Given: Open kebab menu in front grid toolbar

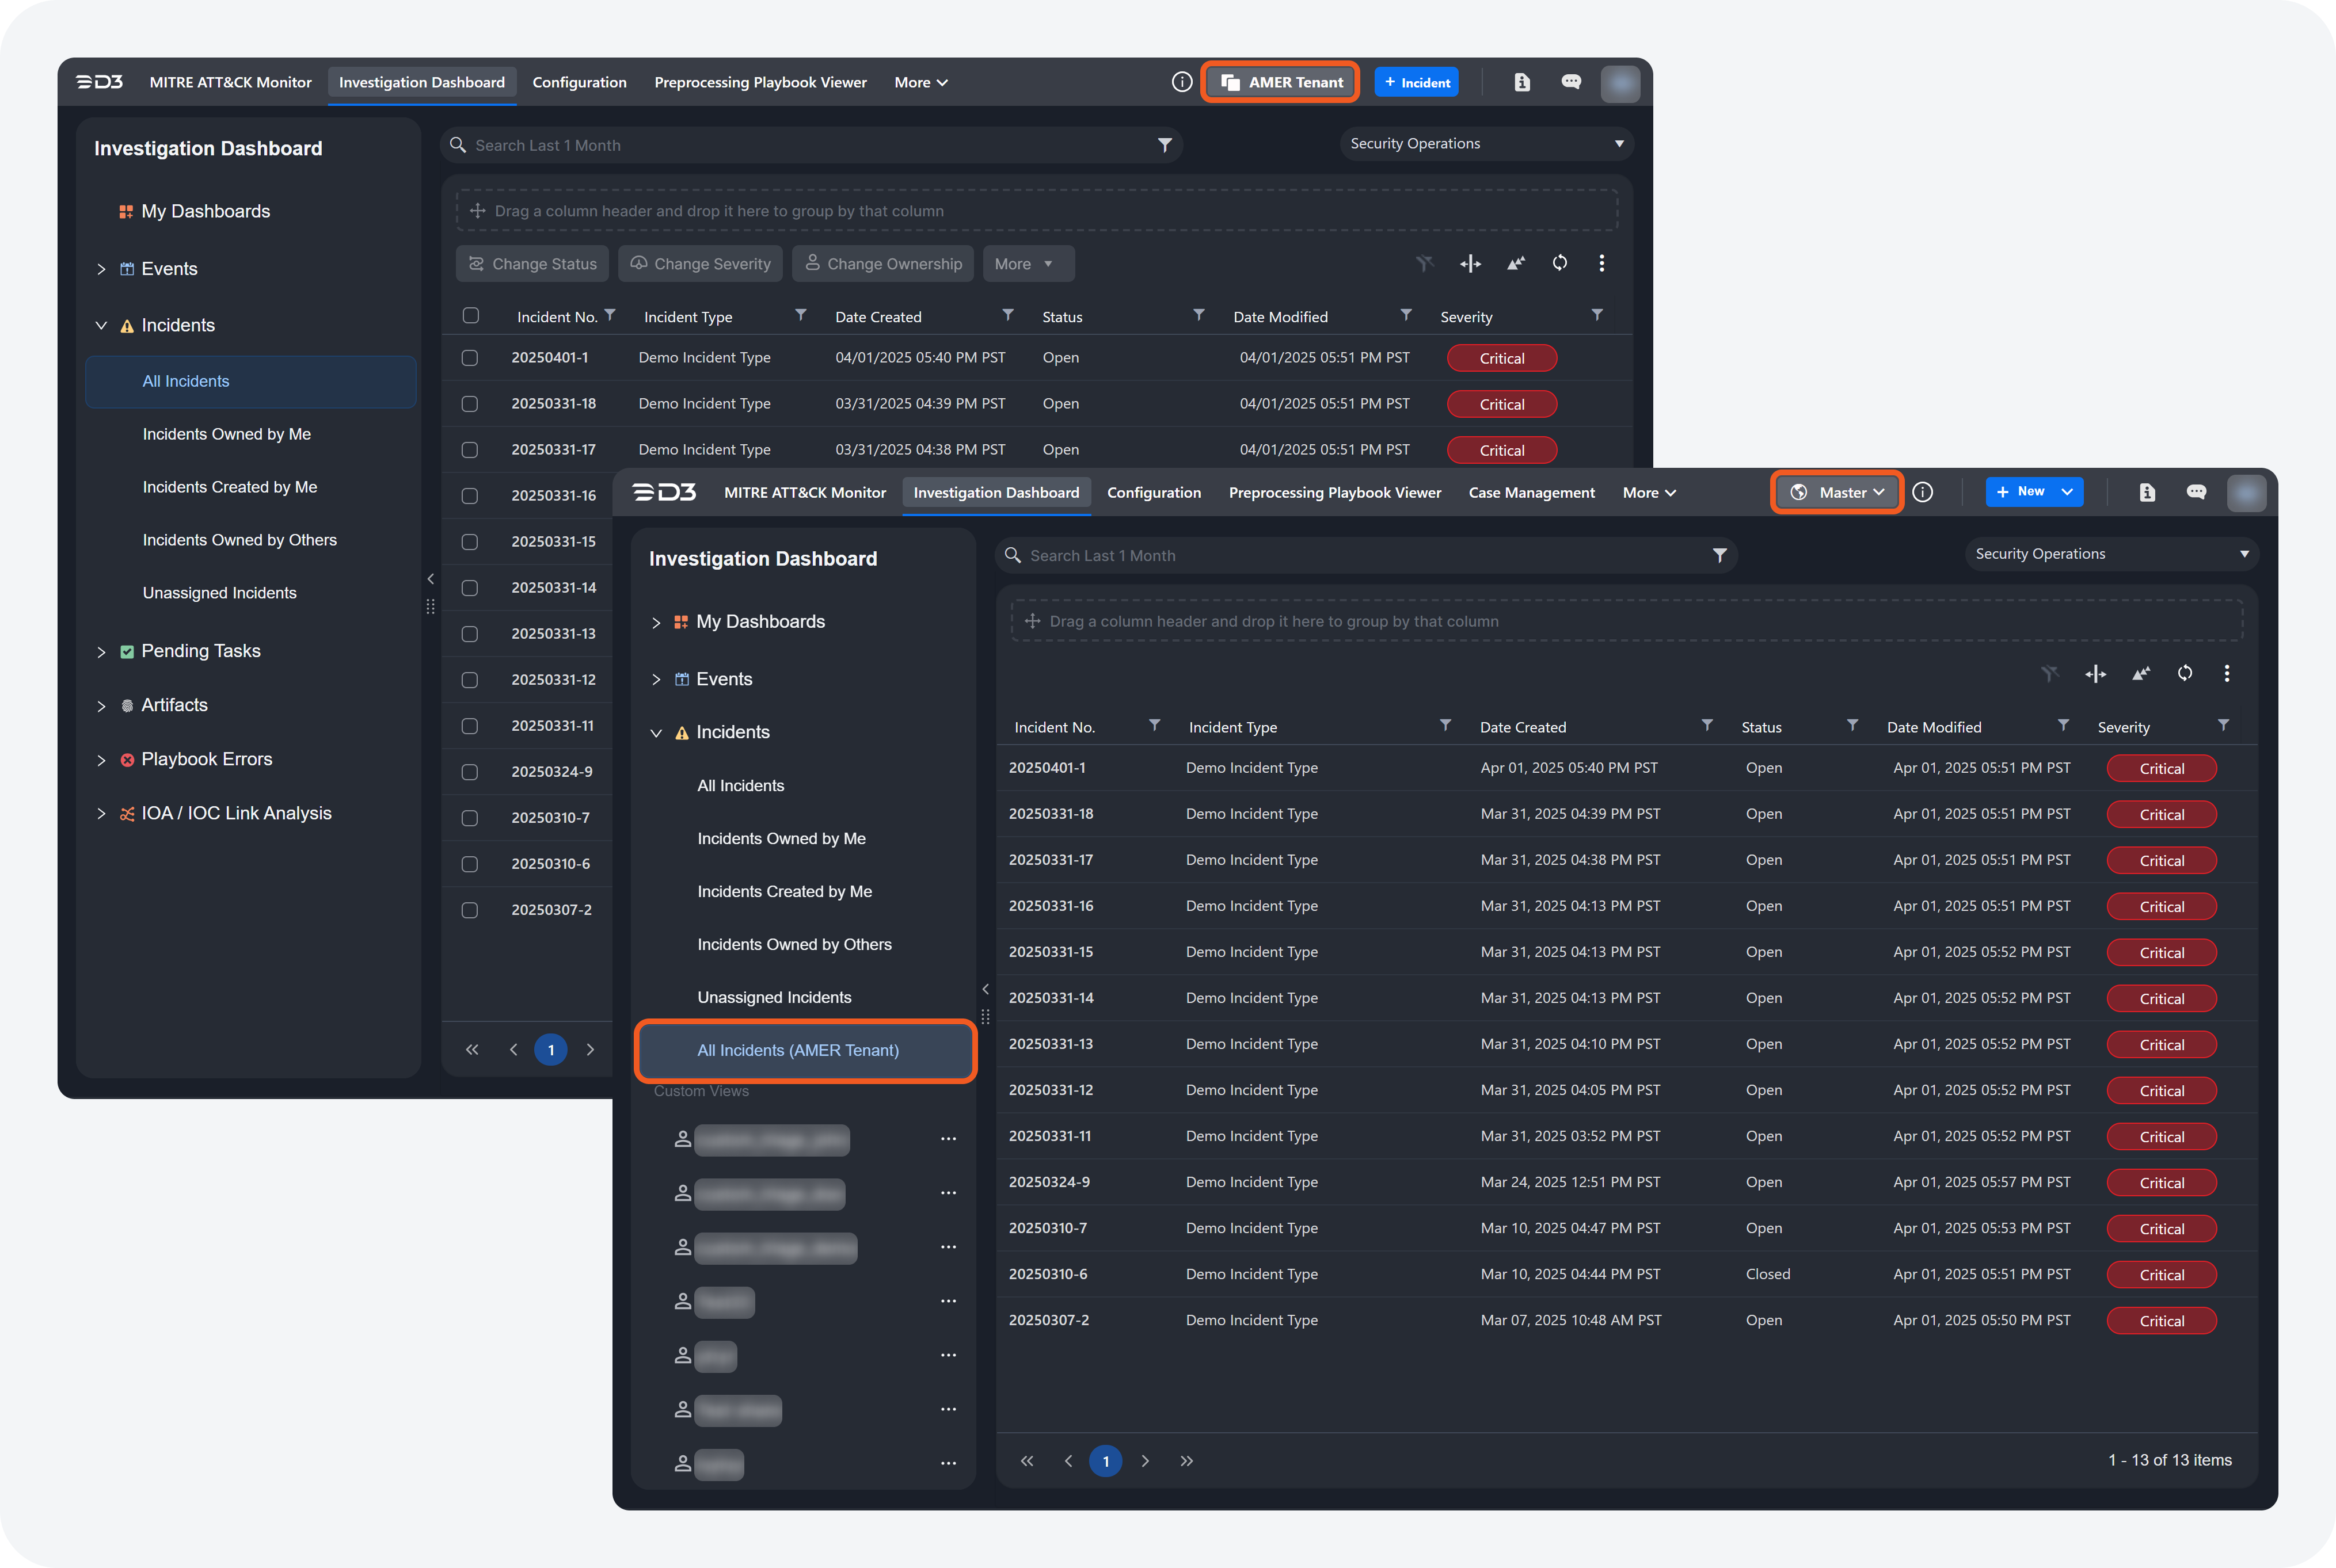Looking at the screenshot, I should (x=2226, y=673).
